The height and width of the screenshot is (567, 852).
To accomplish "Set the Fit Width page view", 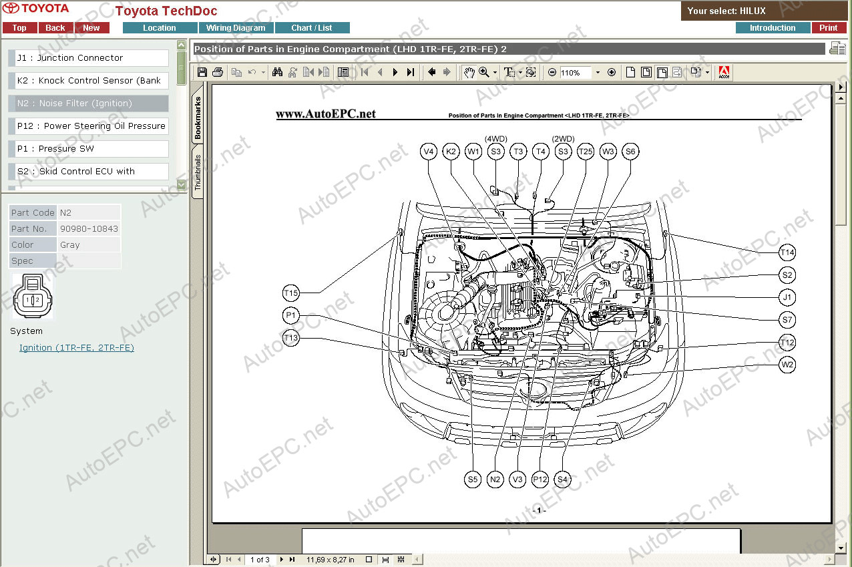I will pos(662,72).
